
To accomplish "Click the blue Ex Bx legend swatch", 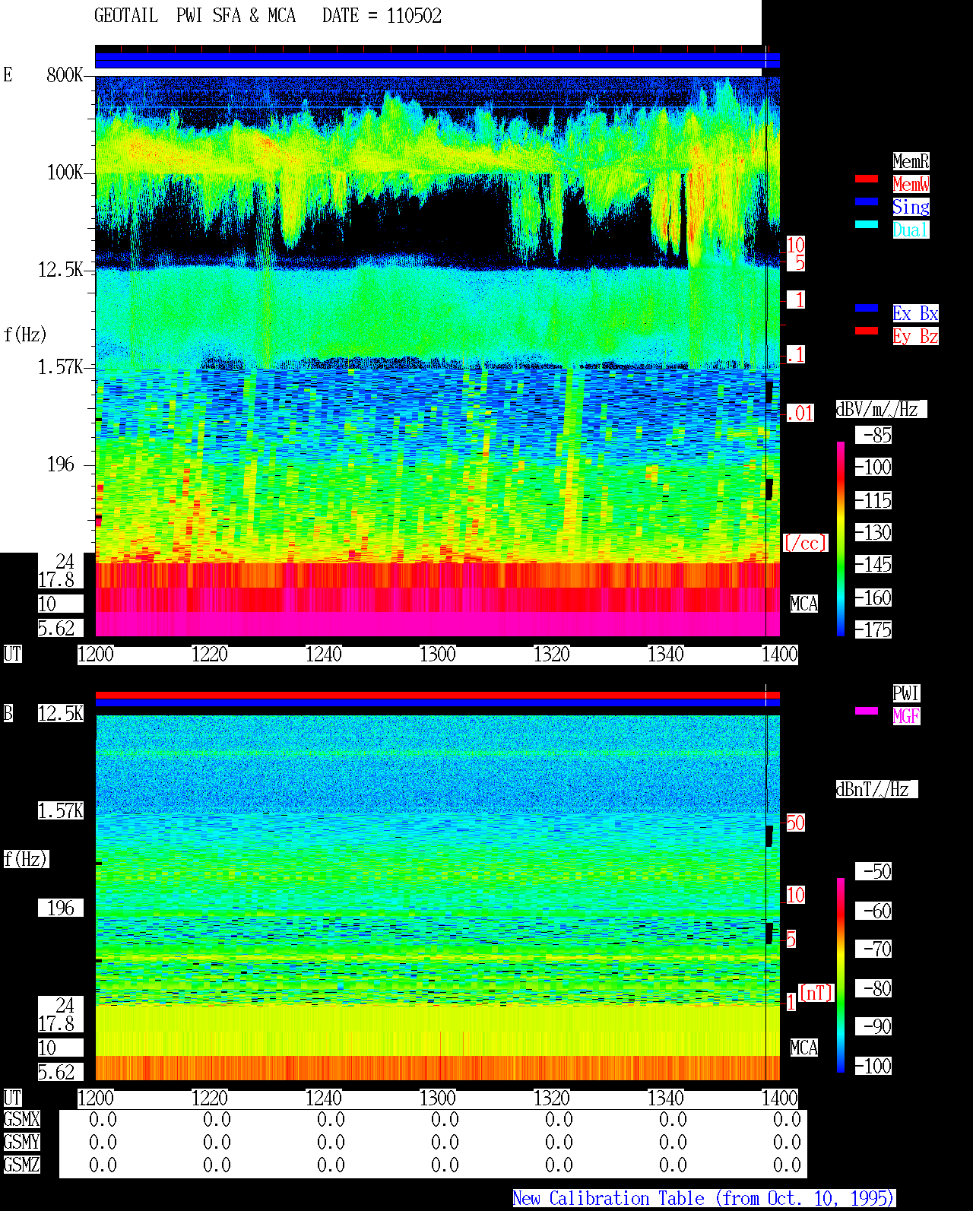I will pyautogui.click(x=867, y=308).
